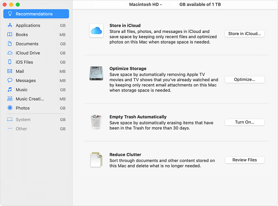The height and width of the screenshot is (206, 278).
Task: Click the Books open-book icon
Action: (9, 34)
